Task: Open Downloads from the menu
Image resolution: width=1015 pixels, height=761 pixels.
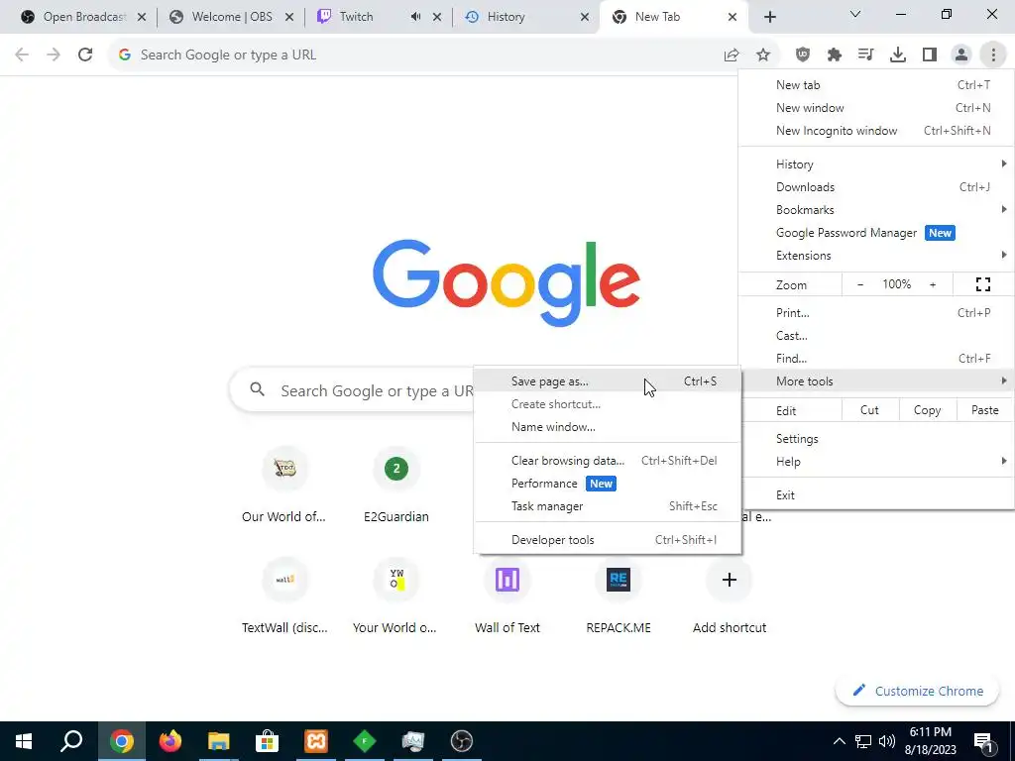Action: [876, 187]
